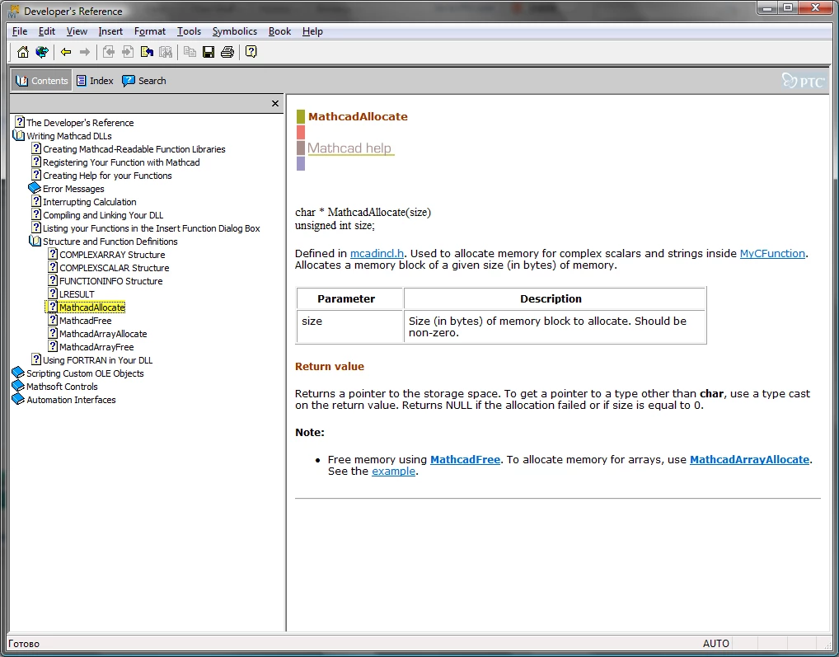Jump to the previous section page icon

(109, 52)
